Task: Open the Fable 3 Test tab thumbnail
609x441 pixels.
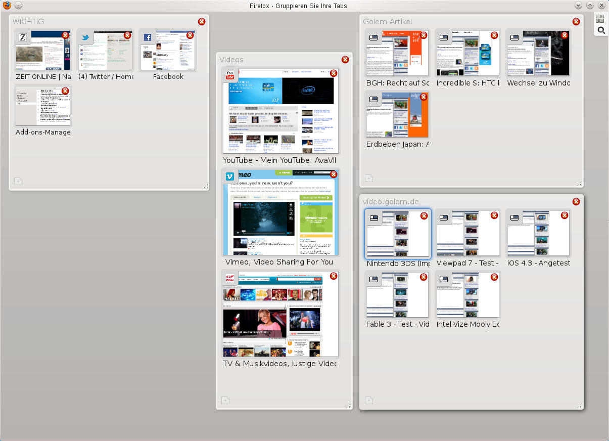Action: (397, 294)
